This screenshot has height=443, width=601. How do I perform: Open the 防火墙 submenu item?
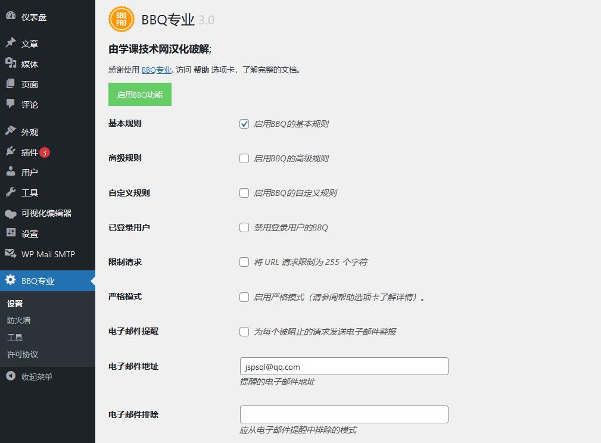pos(19,320)
